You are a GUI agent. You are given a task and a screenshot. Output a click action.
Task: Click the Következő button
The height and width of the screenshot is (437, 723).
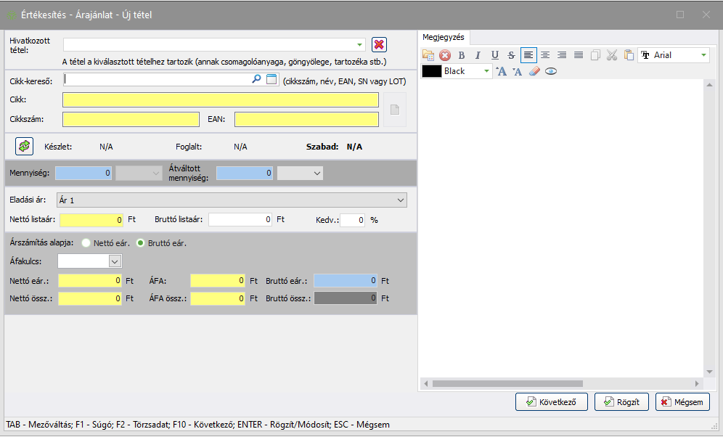click(552, 401)
